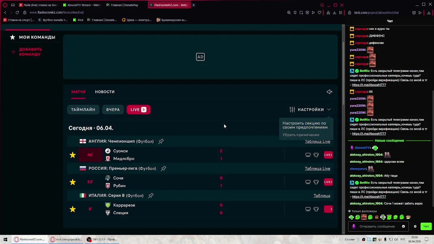Open emoji picker in chat input
The image size is (434, 244).
403,226
